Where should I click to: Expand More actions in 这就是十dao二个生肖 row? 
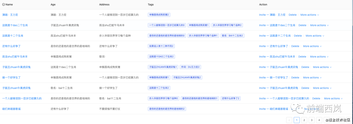(319, 25)
